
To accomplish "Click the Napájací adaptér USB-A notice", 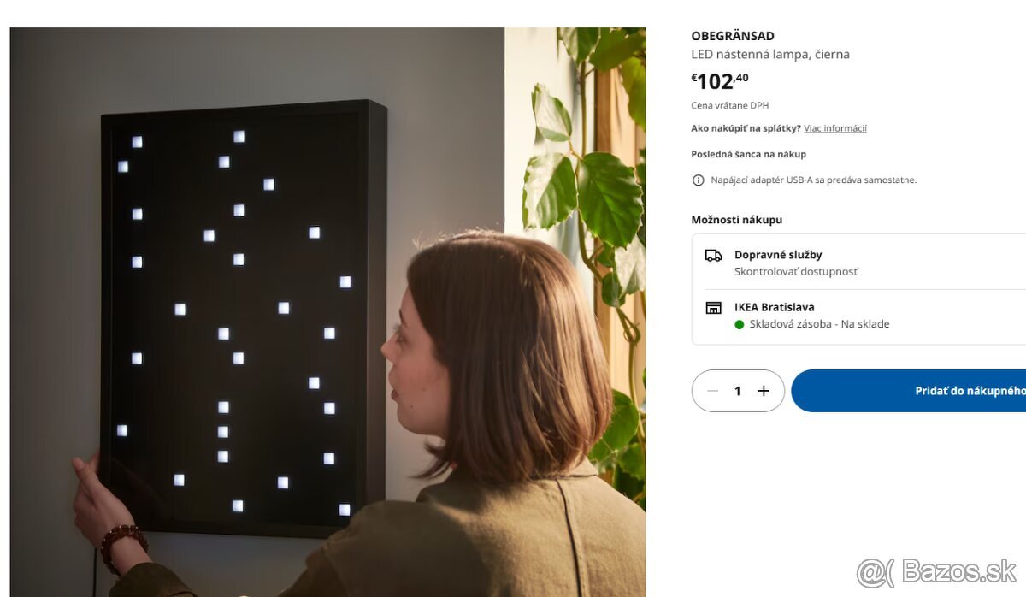I will pyautogui.click(x=813, y=180).
